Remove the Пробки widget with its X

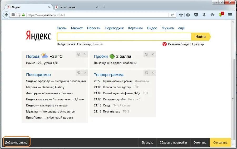153,54
